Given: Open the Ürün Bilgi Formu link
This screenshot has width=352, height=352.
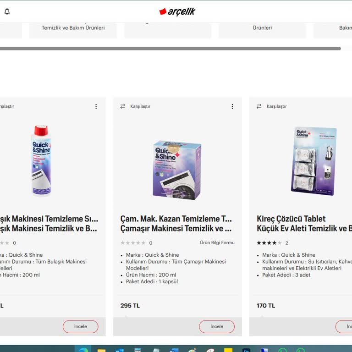Looking at the screenshot, I should point(217,242).
